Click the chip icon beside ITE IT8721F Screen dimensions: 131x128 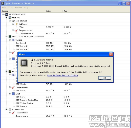13,21
